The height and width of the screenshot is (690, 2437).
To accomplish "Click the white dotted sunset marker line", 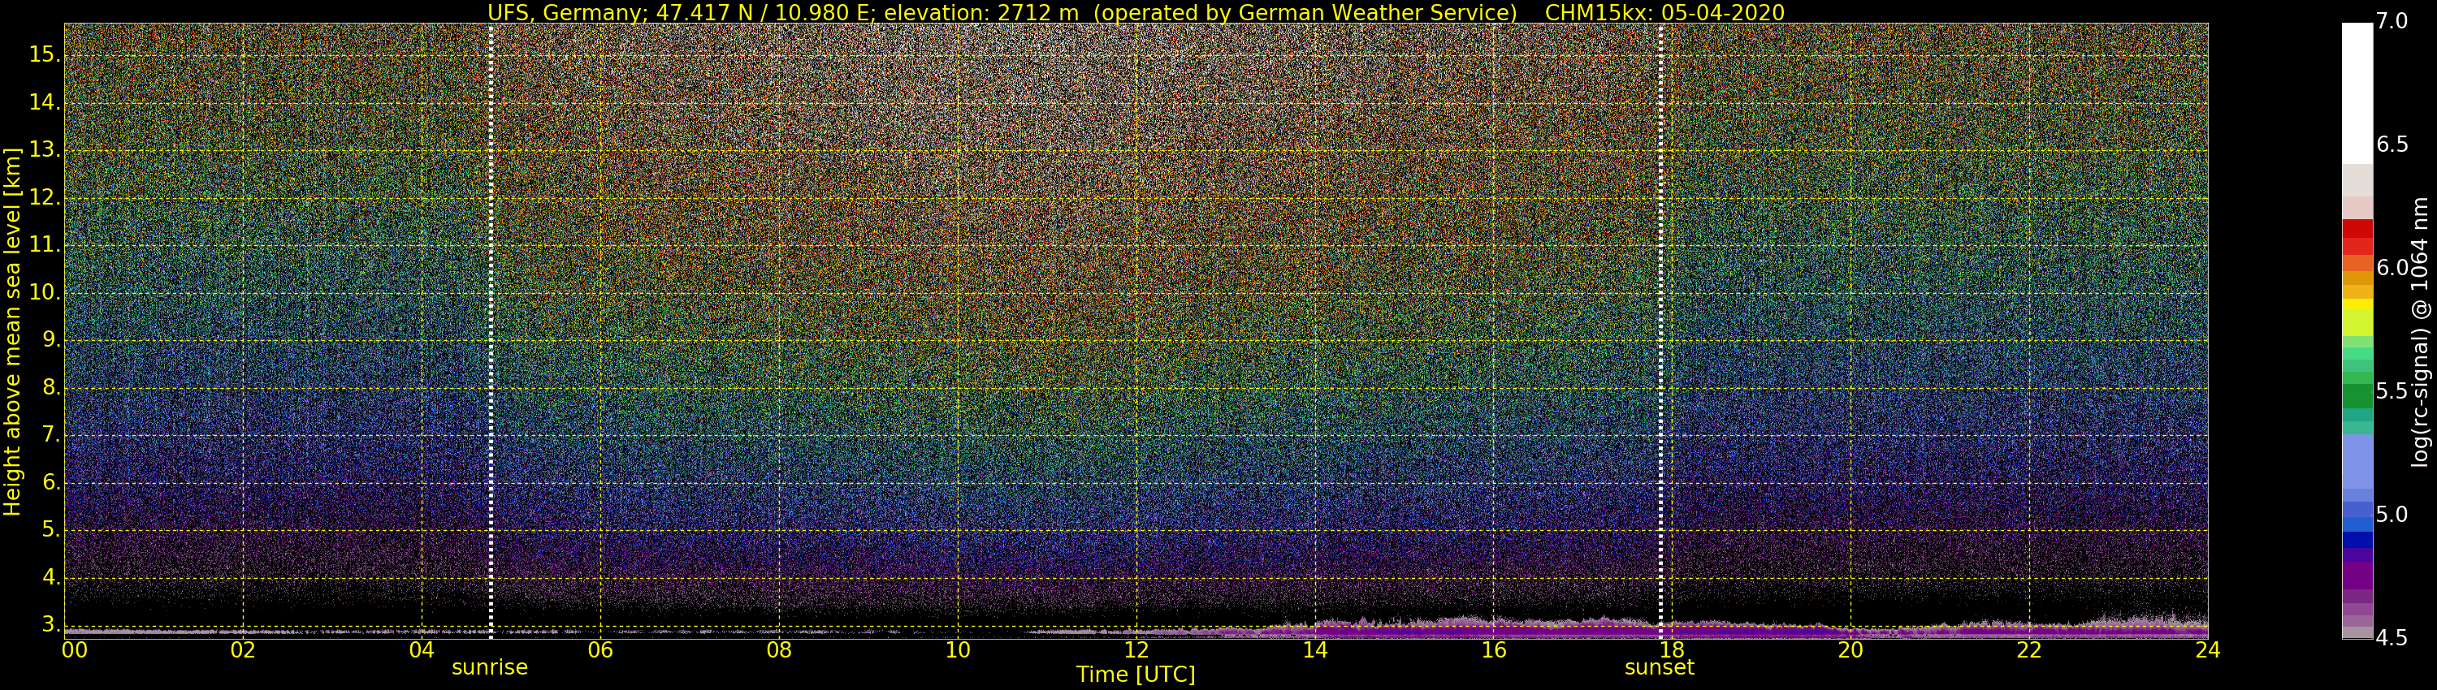I will tap(1660, 331).
